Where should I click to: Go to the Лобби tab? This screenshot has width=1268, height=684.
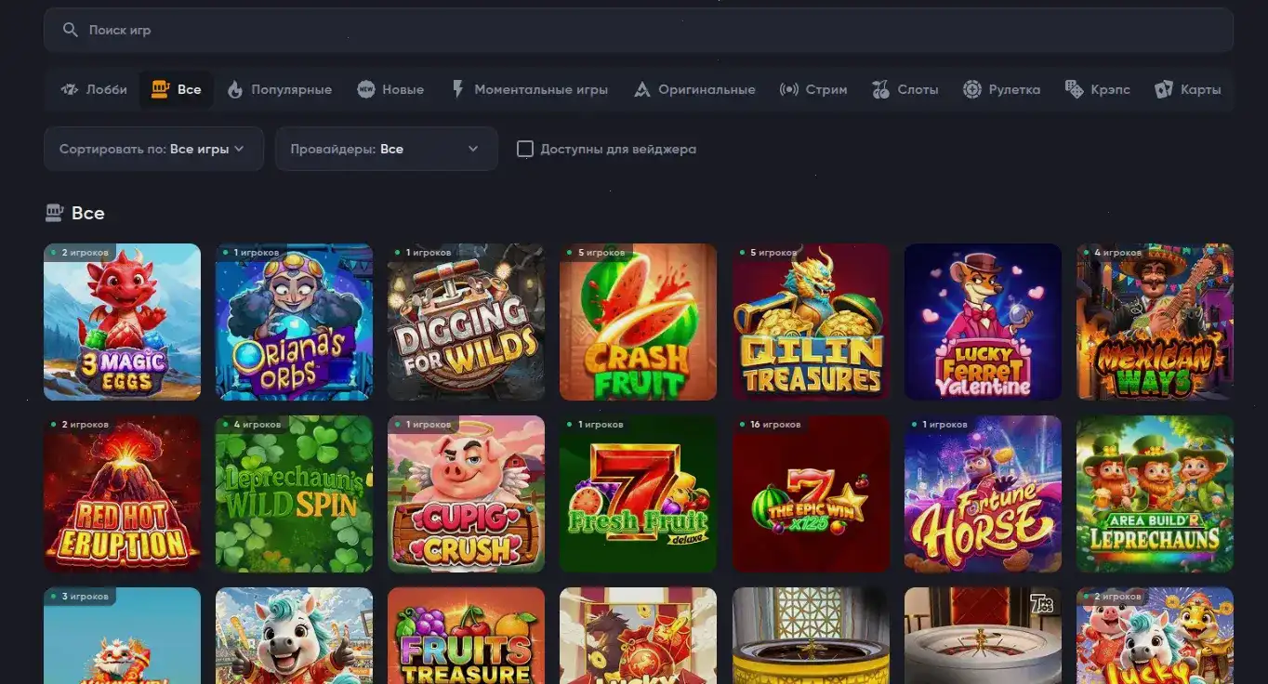tap(93, 89)
